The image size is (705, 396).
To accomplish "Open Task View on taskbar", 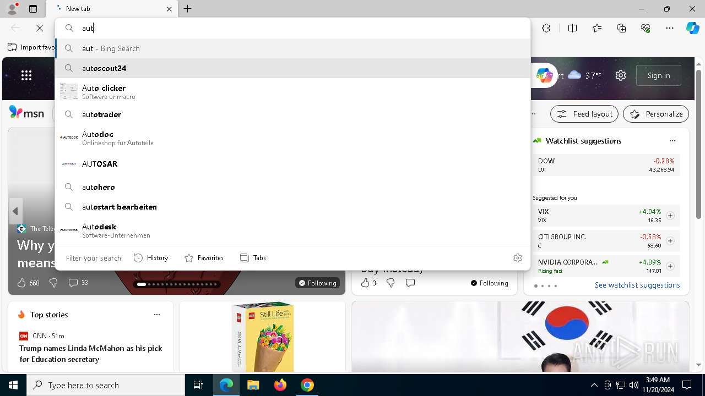I will (198, 385).
